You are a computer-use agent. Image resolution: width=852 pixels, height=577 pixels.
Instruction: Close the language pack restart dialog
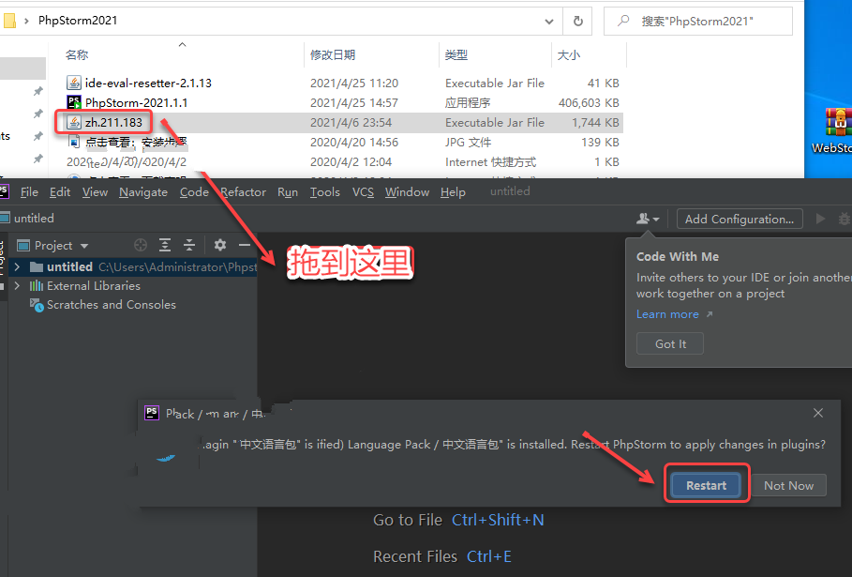pos(818,413)
